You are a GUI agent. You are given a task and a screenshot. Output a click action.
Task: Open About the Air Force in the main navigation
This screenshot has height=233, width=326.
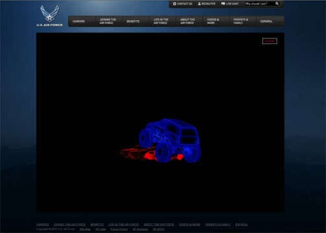point(187,21)
